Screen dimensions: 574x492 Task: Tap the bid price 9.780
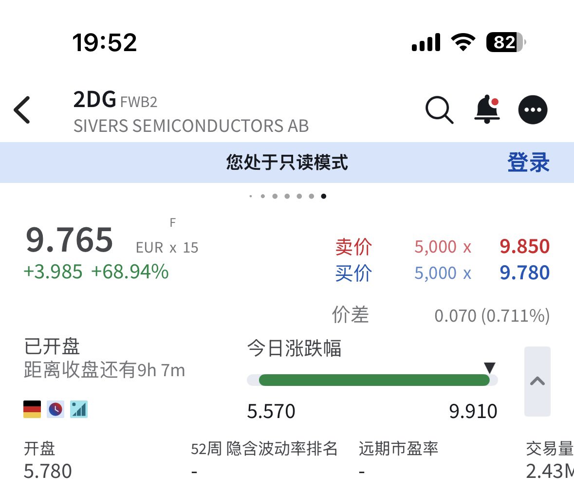pyautogui.click(x=524, y=273)
